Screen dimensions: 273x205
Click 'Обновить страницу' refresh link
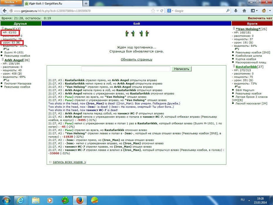[x=136, y=59]
